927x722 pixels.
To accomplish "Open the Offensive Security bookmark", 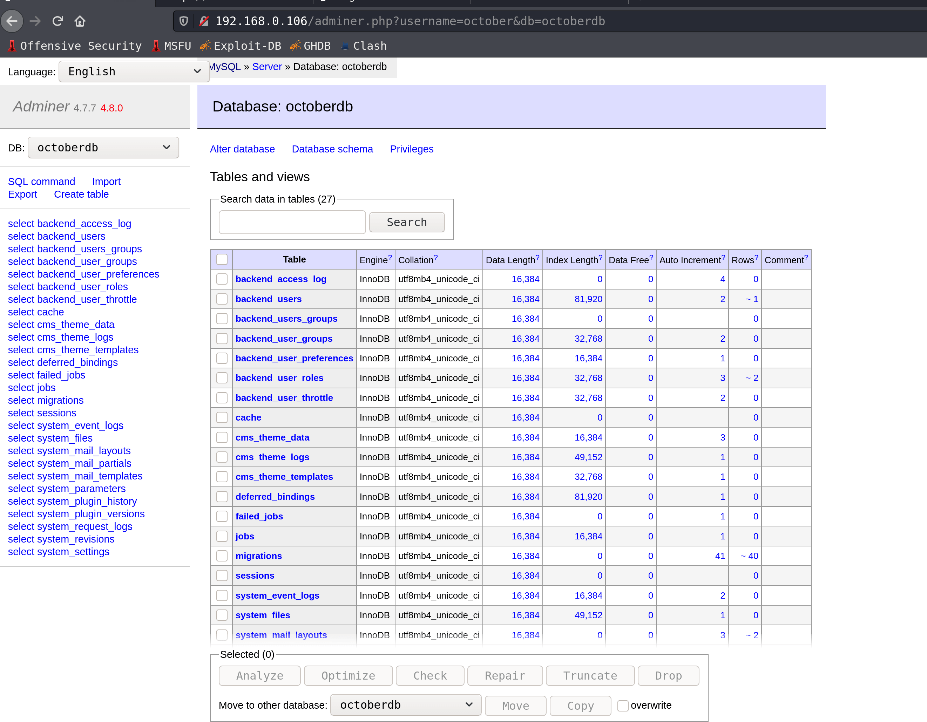I will tap(75, 46).
